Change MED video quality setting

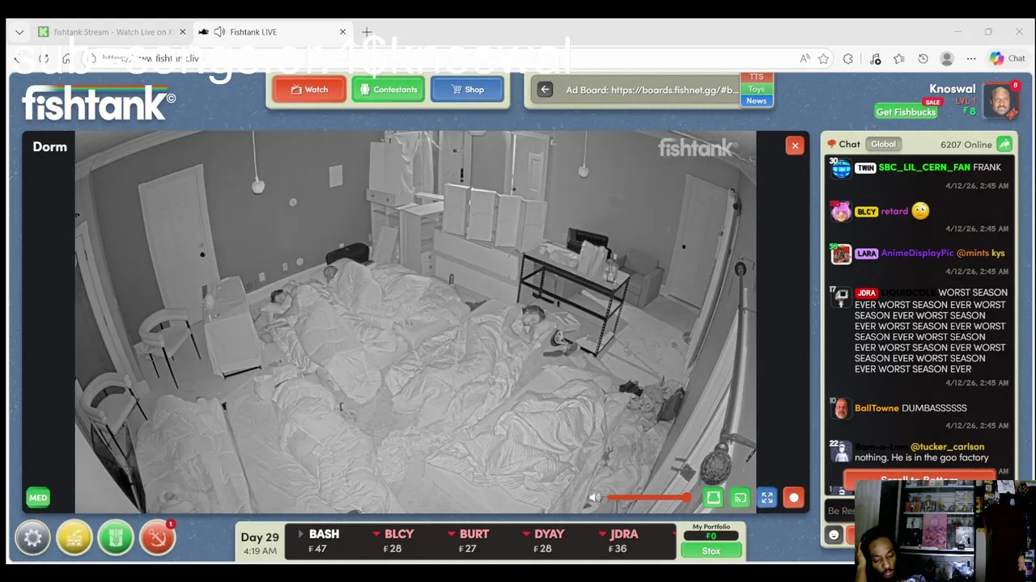click(38, 498)
